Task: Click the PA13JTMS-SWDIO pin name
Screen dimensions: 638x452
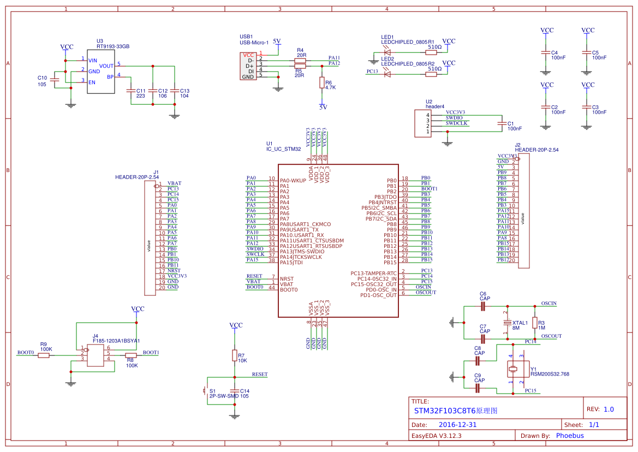Action: click(x=302, y=252)
